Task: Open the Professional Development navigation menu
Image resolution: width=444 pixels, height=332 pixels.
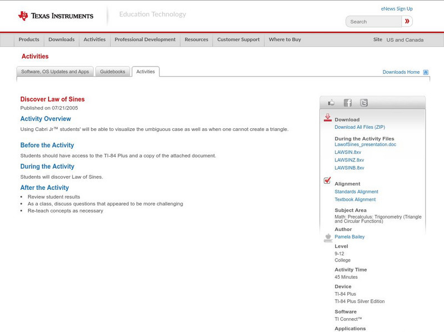Action: (144, 40)
